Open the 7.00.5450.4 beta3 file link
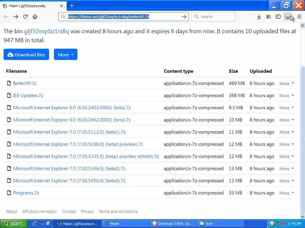The image size is (305, 228). coord(69,180)
